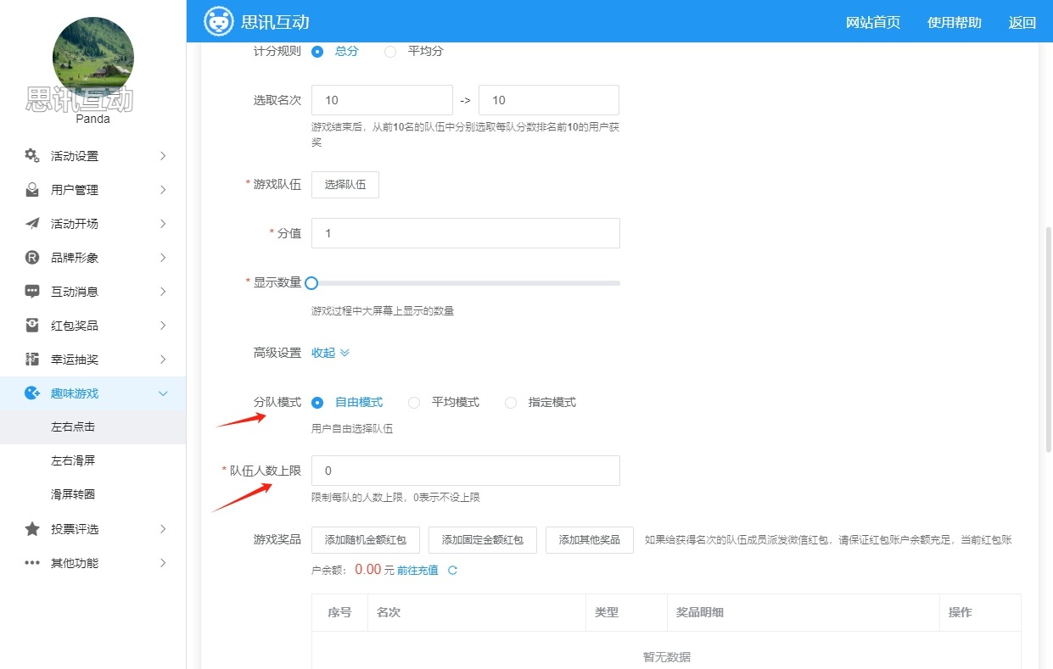
Task: Open 投票评选 sidebar menu
Action: pos(92,528)
